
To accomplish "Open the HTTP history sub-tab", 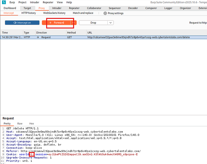I will click(x=29, y=13).
